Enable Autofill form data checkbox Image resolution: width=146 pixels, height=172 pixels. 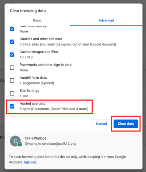coord(12,81)
